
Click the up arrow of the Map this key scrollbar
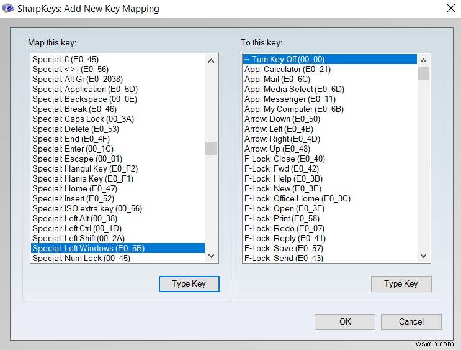click(x=211, y=61)
